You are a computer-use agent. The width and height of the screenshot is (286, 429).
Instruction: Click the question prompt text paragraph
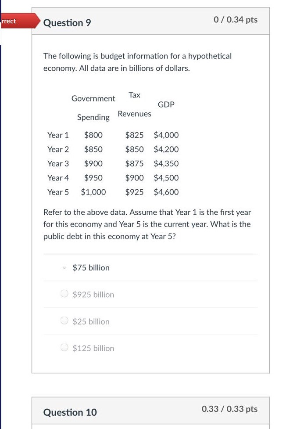(147, 224)
